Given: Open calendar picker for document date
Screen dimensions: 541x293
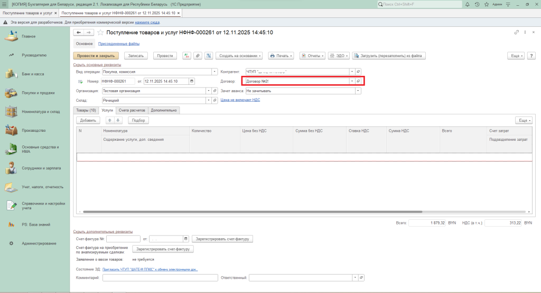Looking at the screenshot, I should (191, 81).
